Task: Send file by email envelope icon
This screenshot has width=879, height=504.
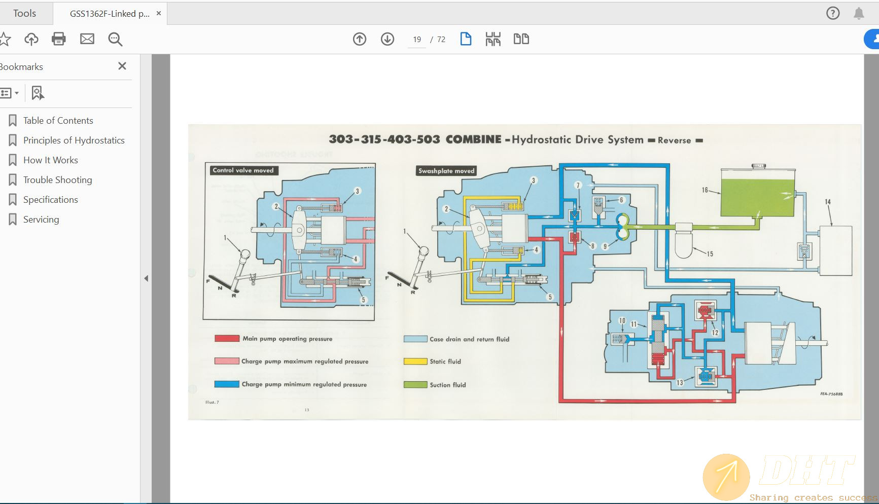Action: (x=87, y=39)
